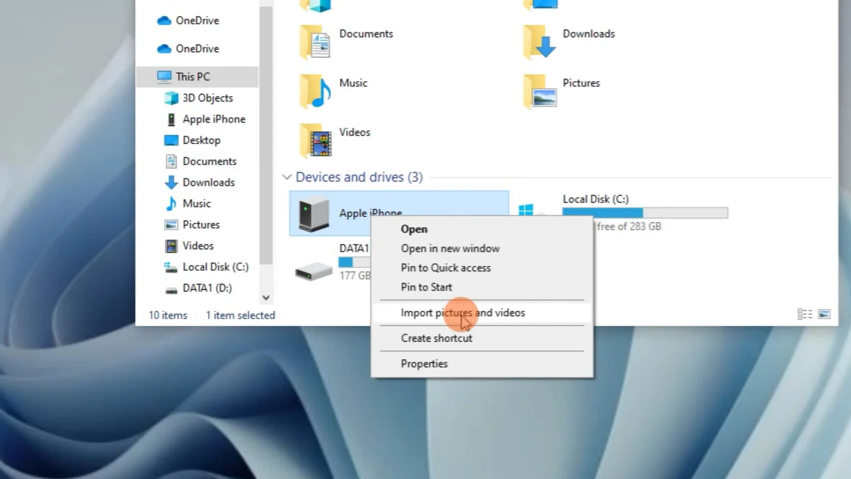Select the second OneDrive sidebar label
This screenshot has width=851, height=479.
coord(197,49)
